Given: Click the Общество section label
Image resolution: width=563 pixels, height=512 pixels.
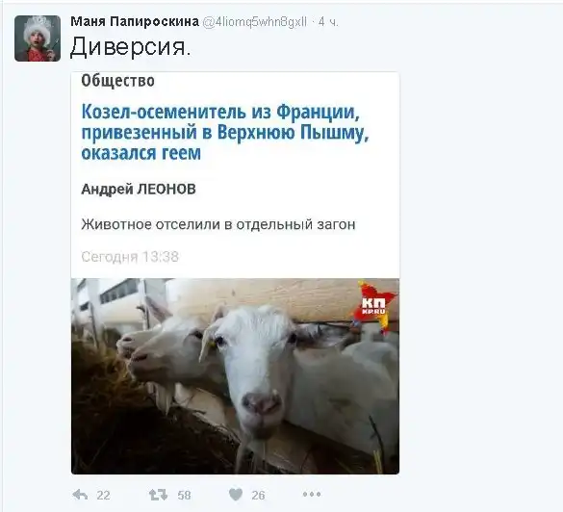Looking at the screenshot, I should point(117,81).
